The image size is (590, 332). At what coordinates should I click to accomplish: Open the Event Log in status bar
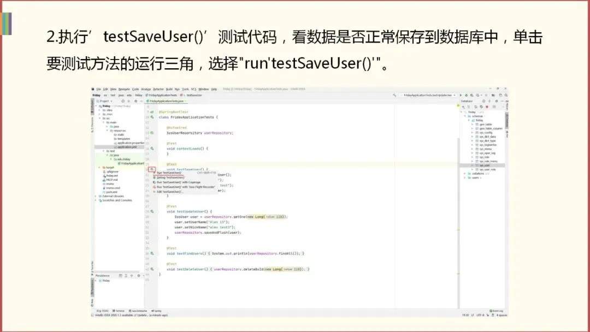pos(496,311)
